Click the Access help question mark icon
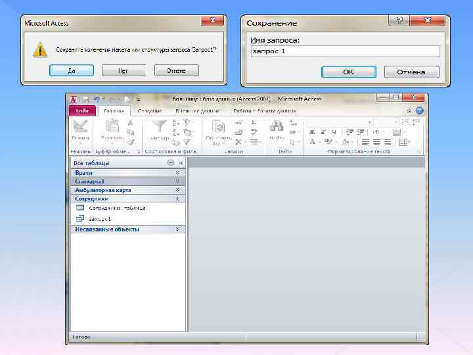Viewport: 473px width, 355px height. point(420,111)
